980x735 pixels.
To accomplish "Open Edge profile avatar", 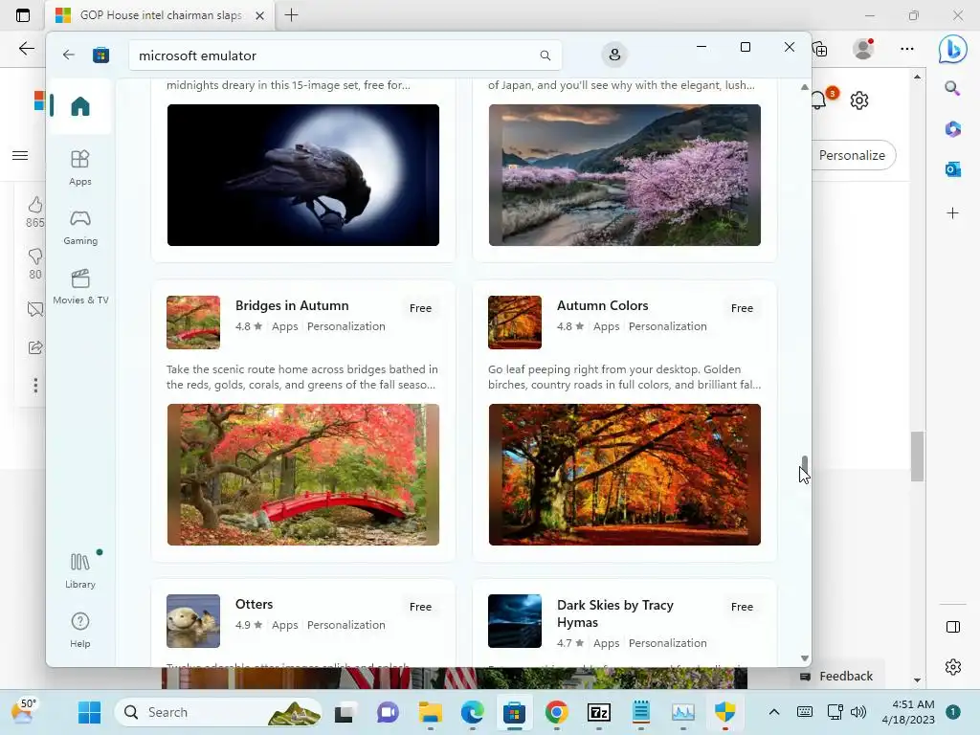I will pos(864,49).
